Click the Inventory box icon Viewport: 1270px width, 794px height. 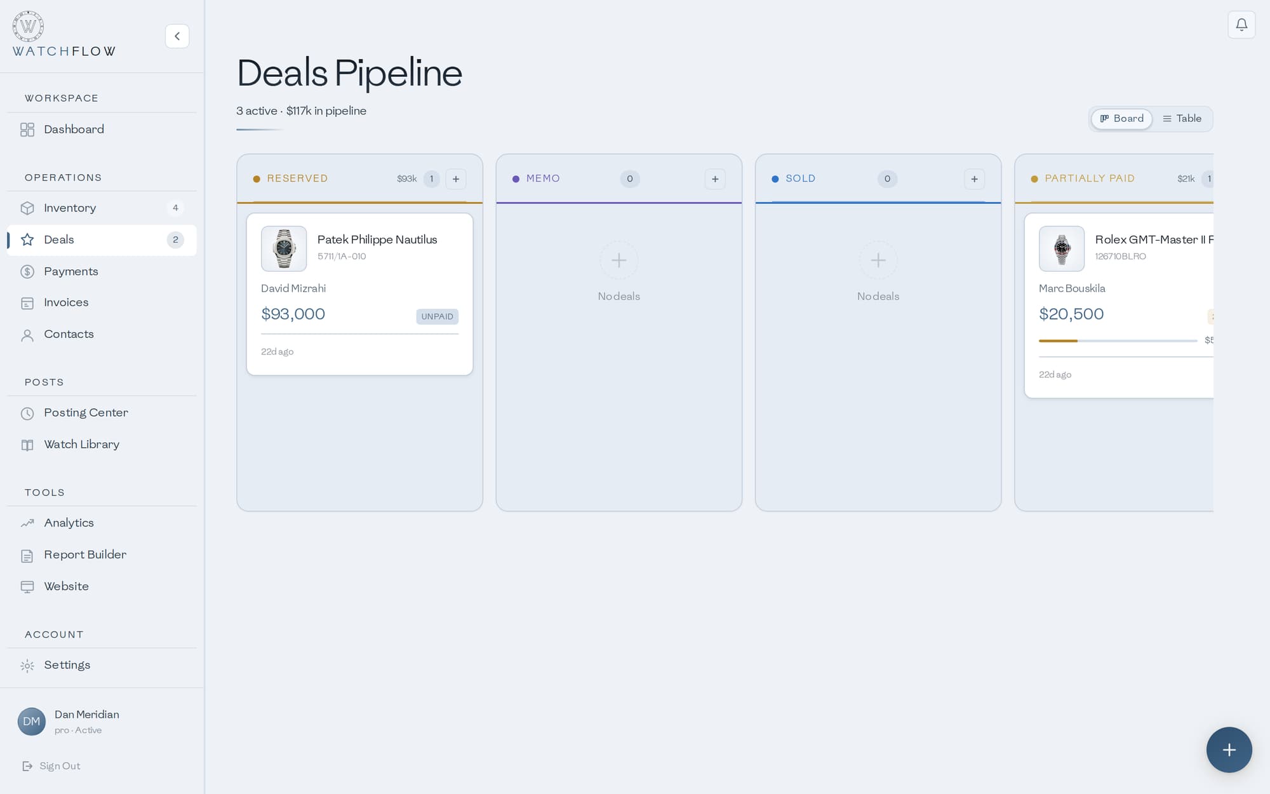point(27,208)
